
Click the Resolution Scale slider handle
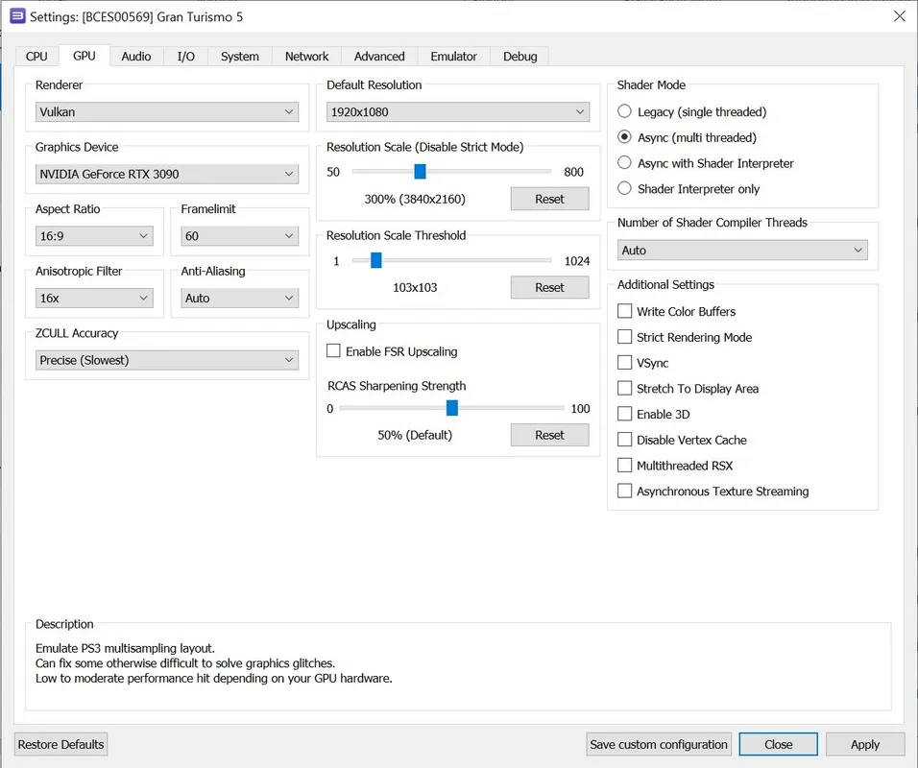click(x=420, y=172)
